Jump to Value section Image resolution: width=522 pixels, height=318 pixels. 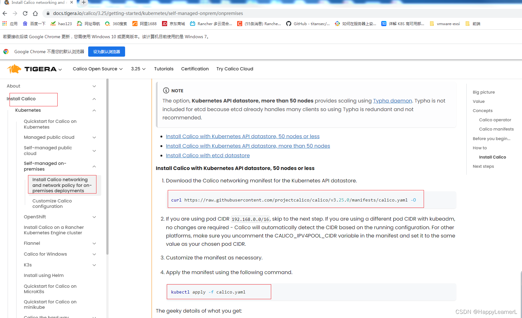[x=478, y=101]
